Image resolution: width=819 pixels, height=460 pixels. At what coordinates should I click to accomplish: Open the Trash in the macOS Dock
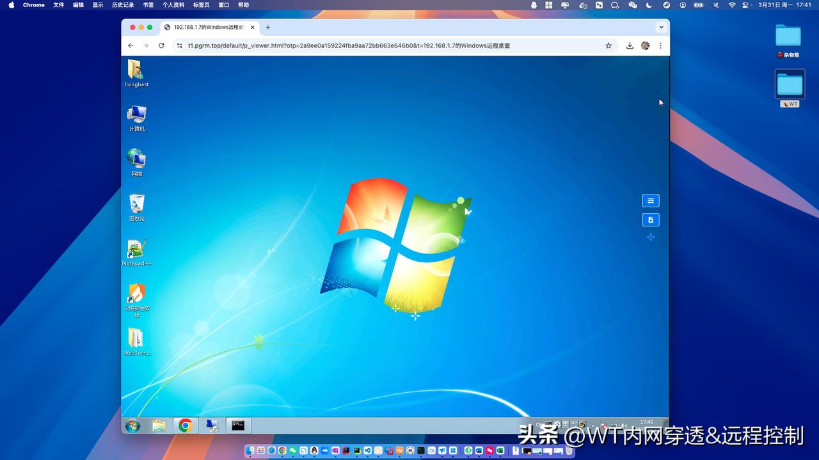569,450
